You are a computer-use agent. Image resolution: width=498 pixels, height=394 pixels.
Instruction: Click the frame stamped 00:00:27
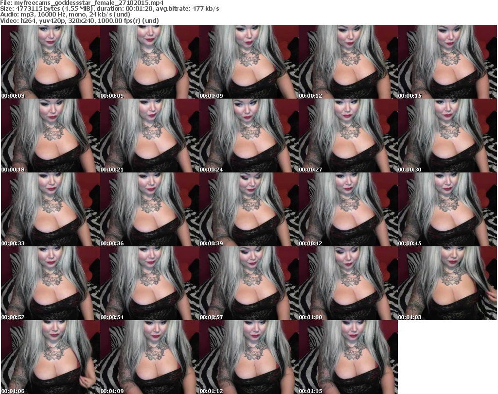click(x=348, y=136)
